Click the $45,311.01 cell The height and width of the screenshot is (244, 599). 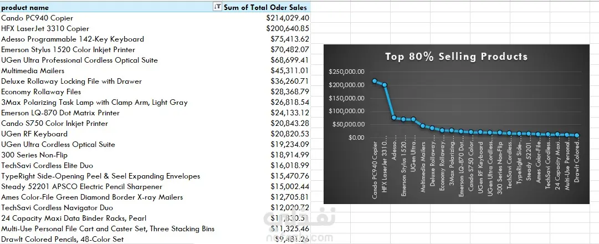[x=290, y=71]
